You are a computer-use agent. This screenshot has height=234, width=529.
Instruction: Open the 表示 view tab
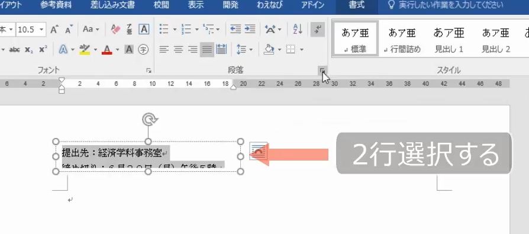(x=196, y=5)
